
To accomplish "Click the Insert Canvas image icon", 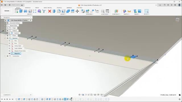I will [x=140, y=11].
